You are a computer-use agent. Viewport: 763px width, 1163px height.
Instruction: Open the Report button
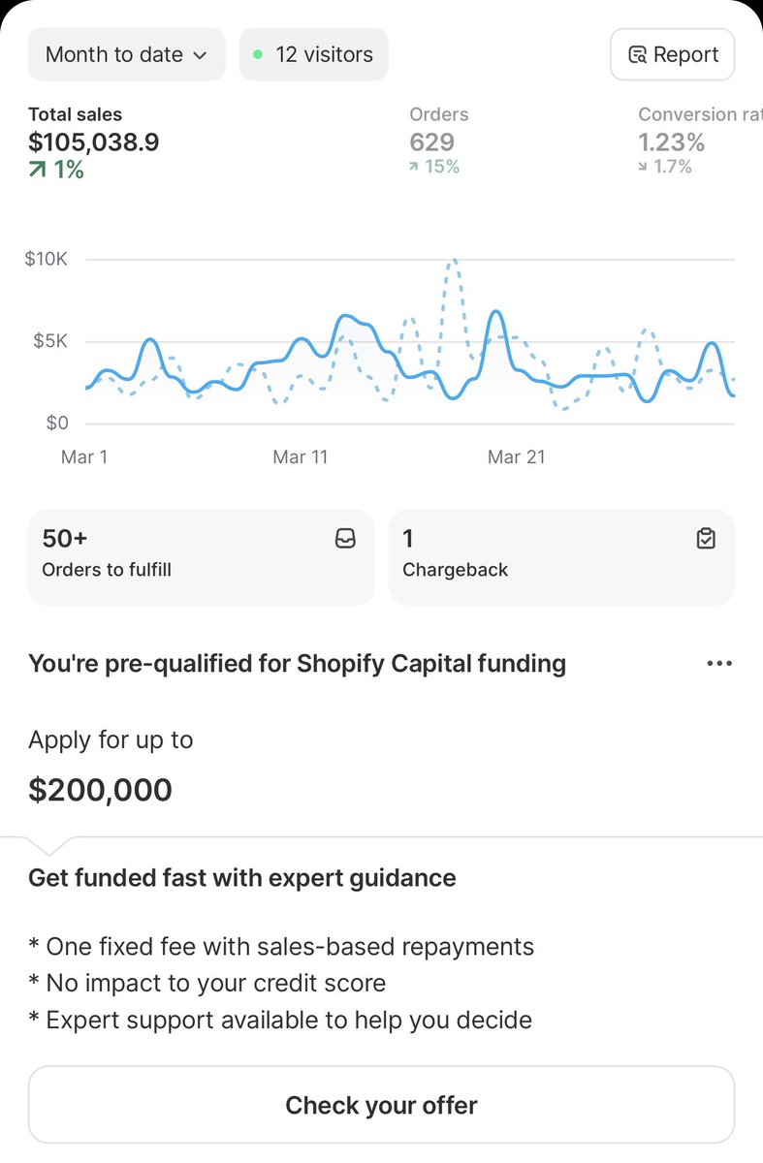pyautogui.click(x=672, y=54)
